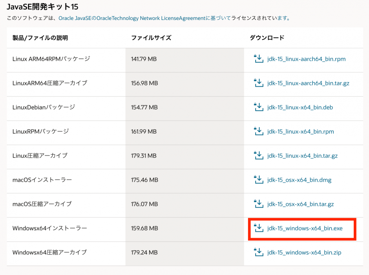Click the download icon for jdk-15_osx-x64_bin.tar.gz
The image size is (369, 275).
259,204
